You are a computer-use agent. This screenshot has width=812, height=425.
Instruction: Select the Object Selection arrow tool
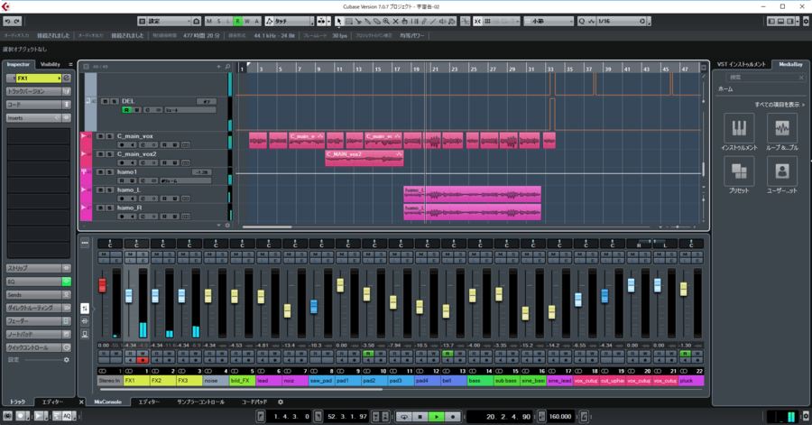click(x=338, y=22)
